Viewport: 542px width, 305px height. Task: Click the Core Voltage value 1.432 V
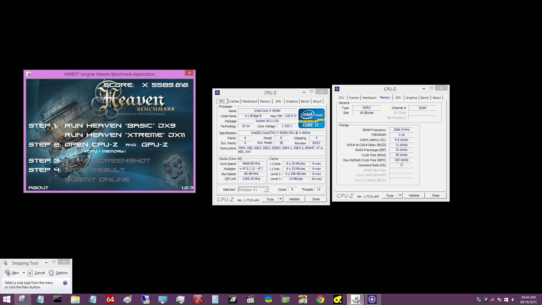coord(287,126)
